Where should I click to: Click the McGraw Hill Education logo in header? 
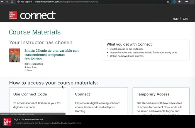click(x=13, y=15)
